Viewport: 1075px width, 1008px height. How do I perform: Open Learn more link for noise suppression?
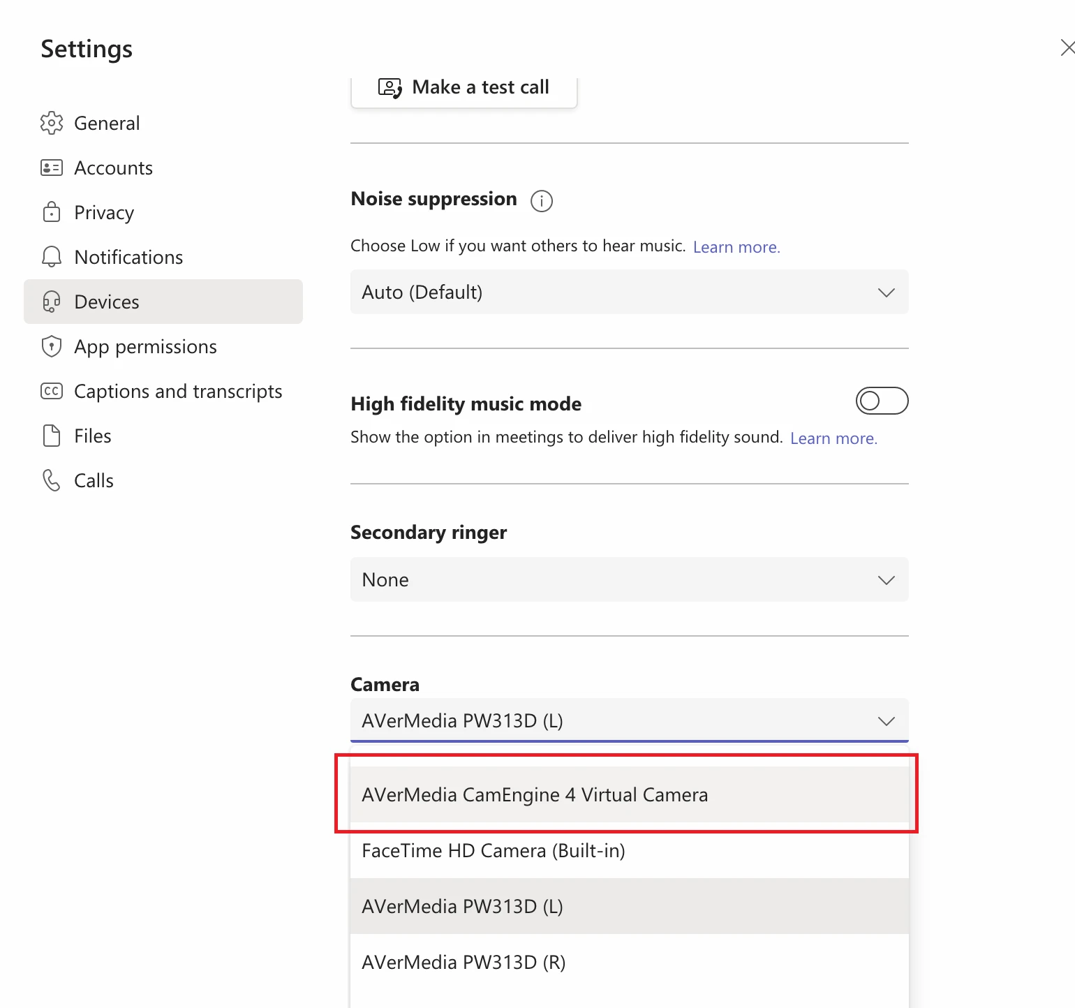[736, 247]
